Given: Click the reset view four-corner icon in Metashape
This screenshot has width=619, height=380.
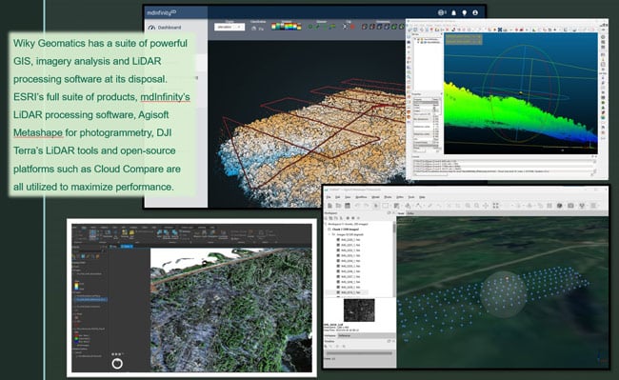Looking at the screenshot, I should (x=495, y=206).
